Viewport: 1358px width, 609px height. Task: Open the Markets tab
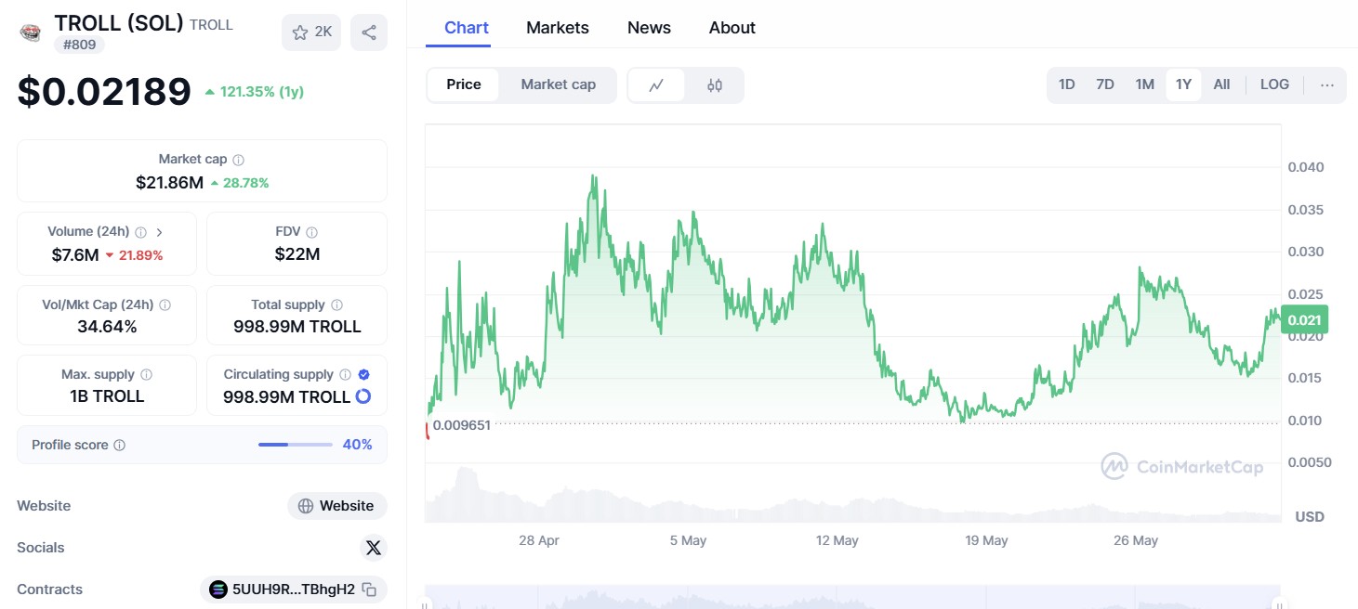557,28
